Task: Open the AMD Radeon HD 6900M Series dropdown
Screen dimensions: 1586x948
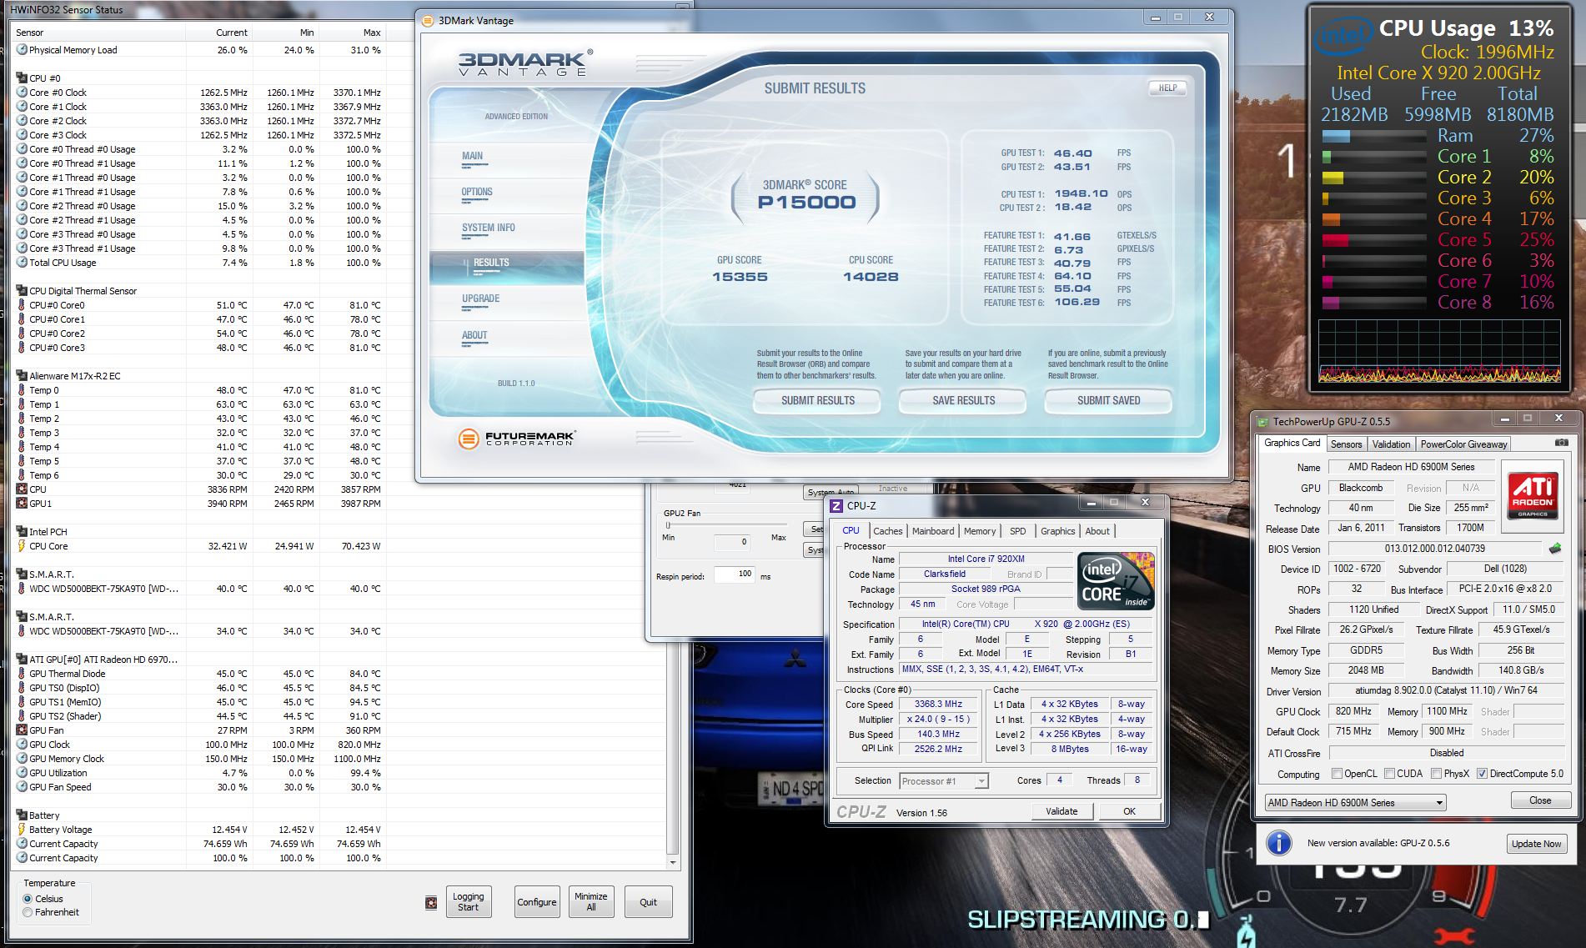Action: click(1355, 802)
